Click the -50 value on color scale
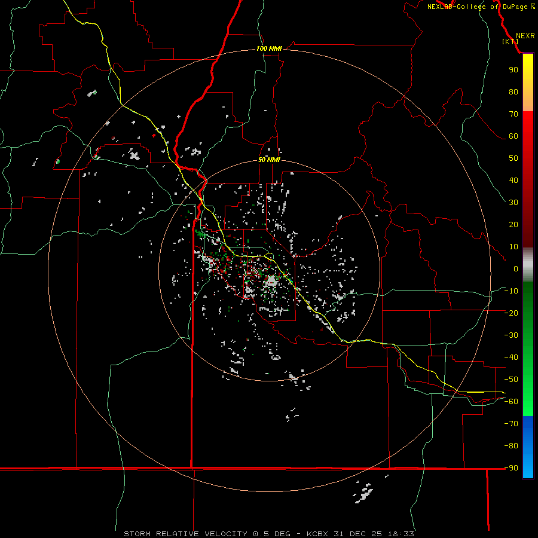 511,380
